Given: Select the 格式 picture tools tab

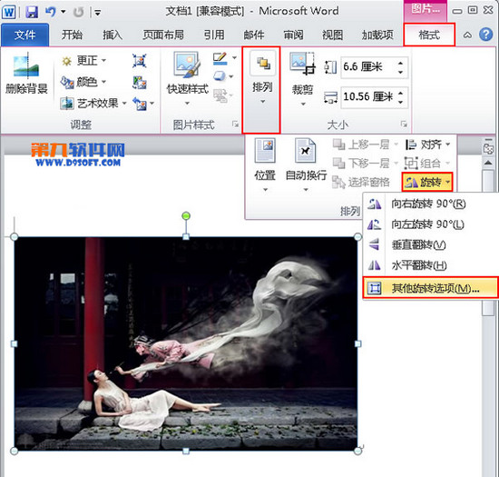Looking at the screenshot, I should coord(429,35).
